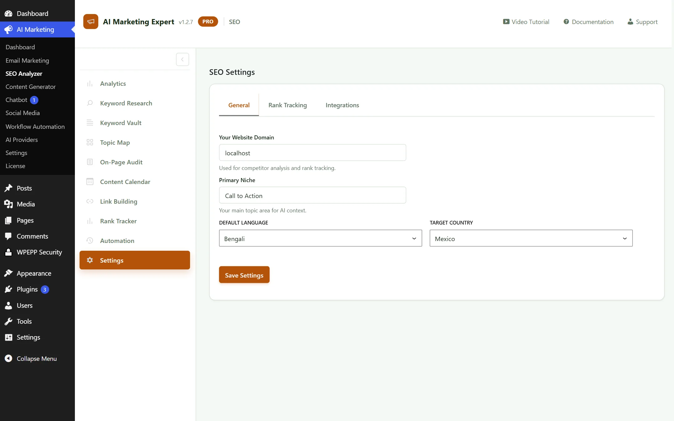Image resolution: width=674 pixels, height=421 pixels.
Task: Switch to the General tab
Action: tap(239, 105)
